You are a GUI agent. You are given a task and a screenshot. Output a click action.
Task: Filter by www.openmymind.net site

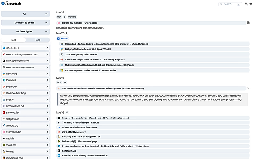(x=26, y=61)
